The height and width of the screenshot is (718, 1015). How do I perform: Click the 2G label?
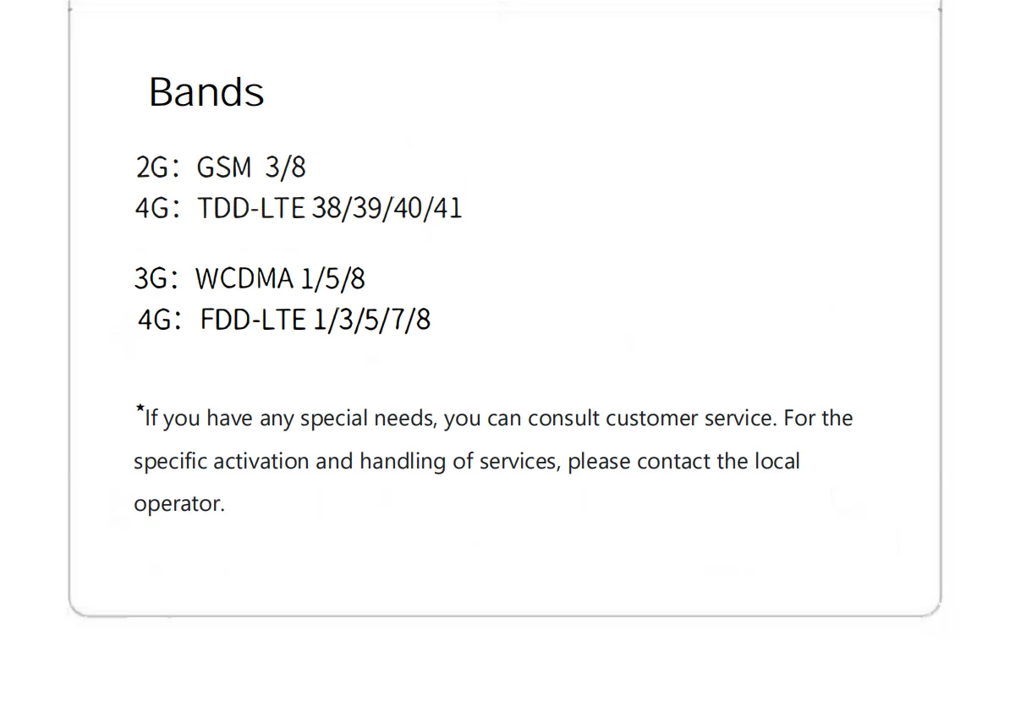tap(152, 167)
